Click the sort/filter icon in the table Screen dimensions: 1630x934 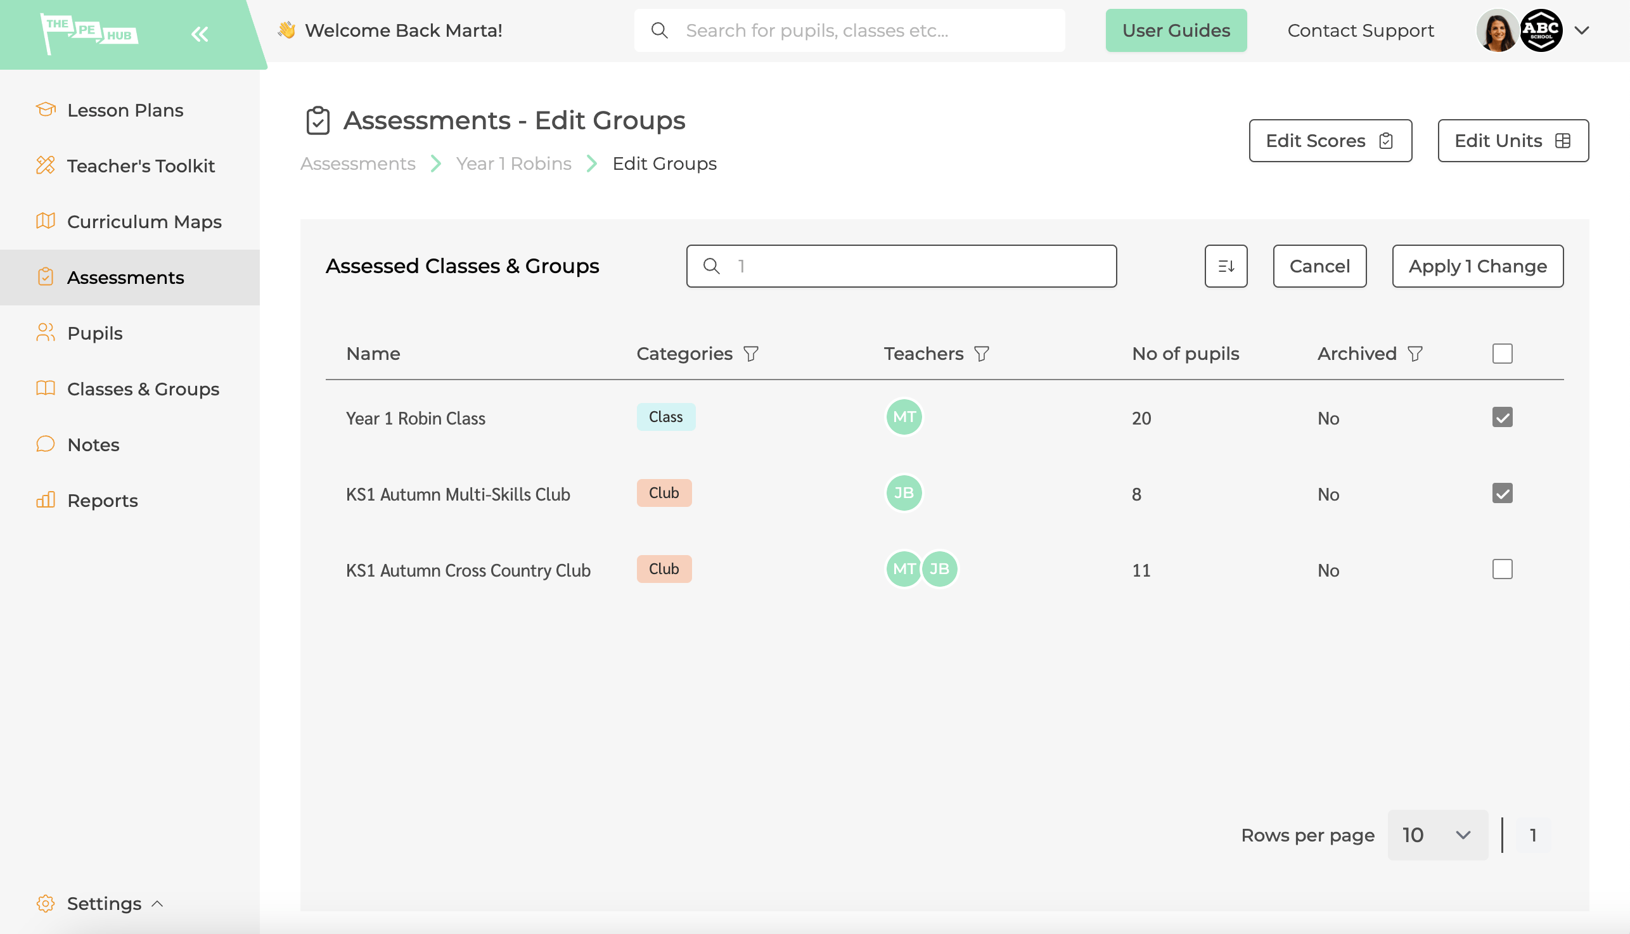pyautogui.click(x=1226, y=265)
